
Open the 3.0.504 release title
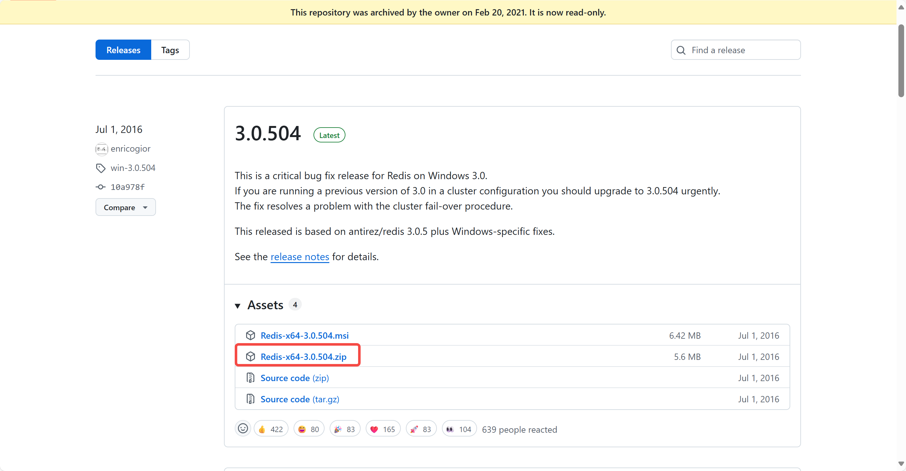tap(268, 133)
